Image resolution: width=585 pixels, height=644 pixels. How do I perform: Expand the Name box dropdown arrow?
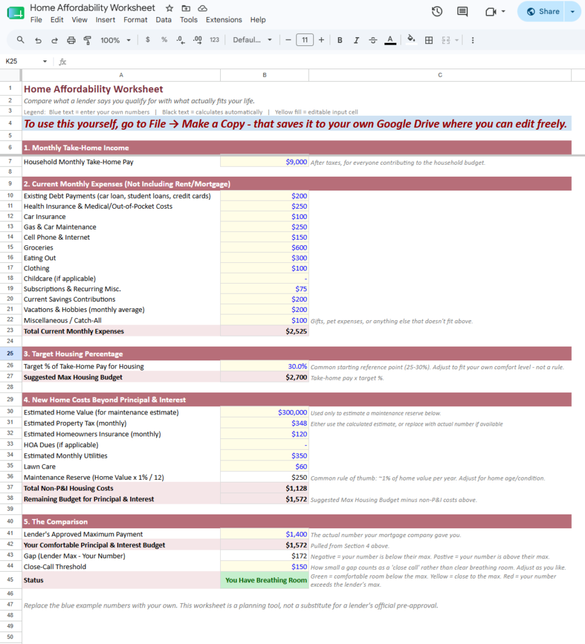point(45,61)
